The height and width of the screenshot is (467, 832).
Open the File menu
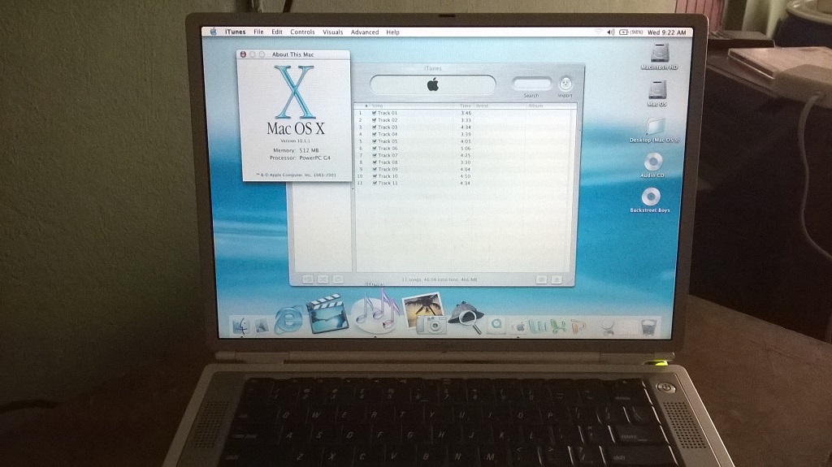[x=258, y=32]
